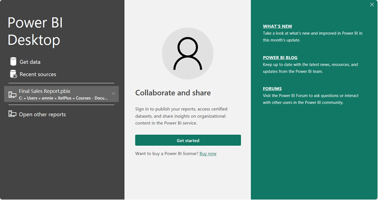Click the recent file's folder path text
Screen dimensions: 378x200
tap(63, 98)
